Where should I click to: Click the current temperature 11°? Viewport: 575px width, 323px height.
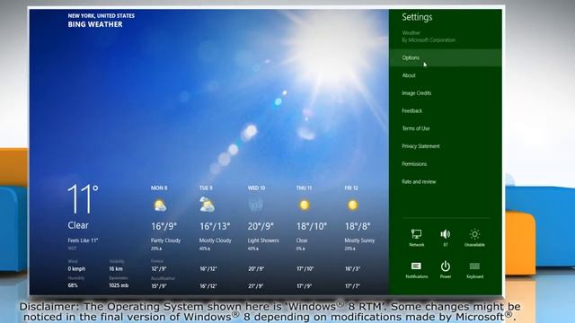(83, 199)
